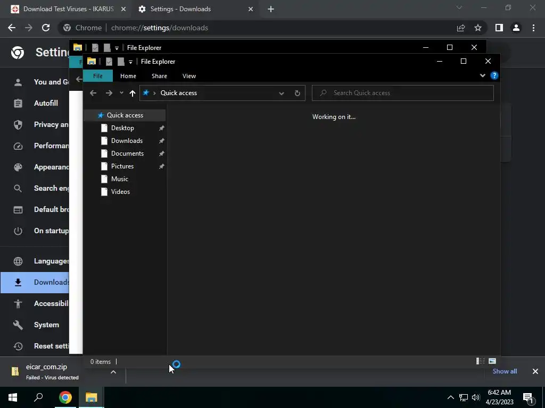
Task: Open Downloads folder in navigation pane
Action: 127,141
